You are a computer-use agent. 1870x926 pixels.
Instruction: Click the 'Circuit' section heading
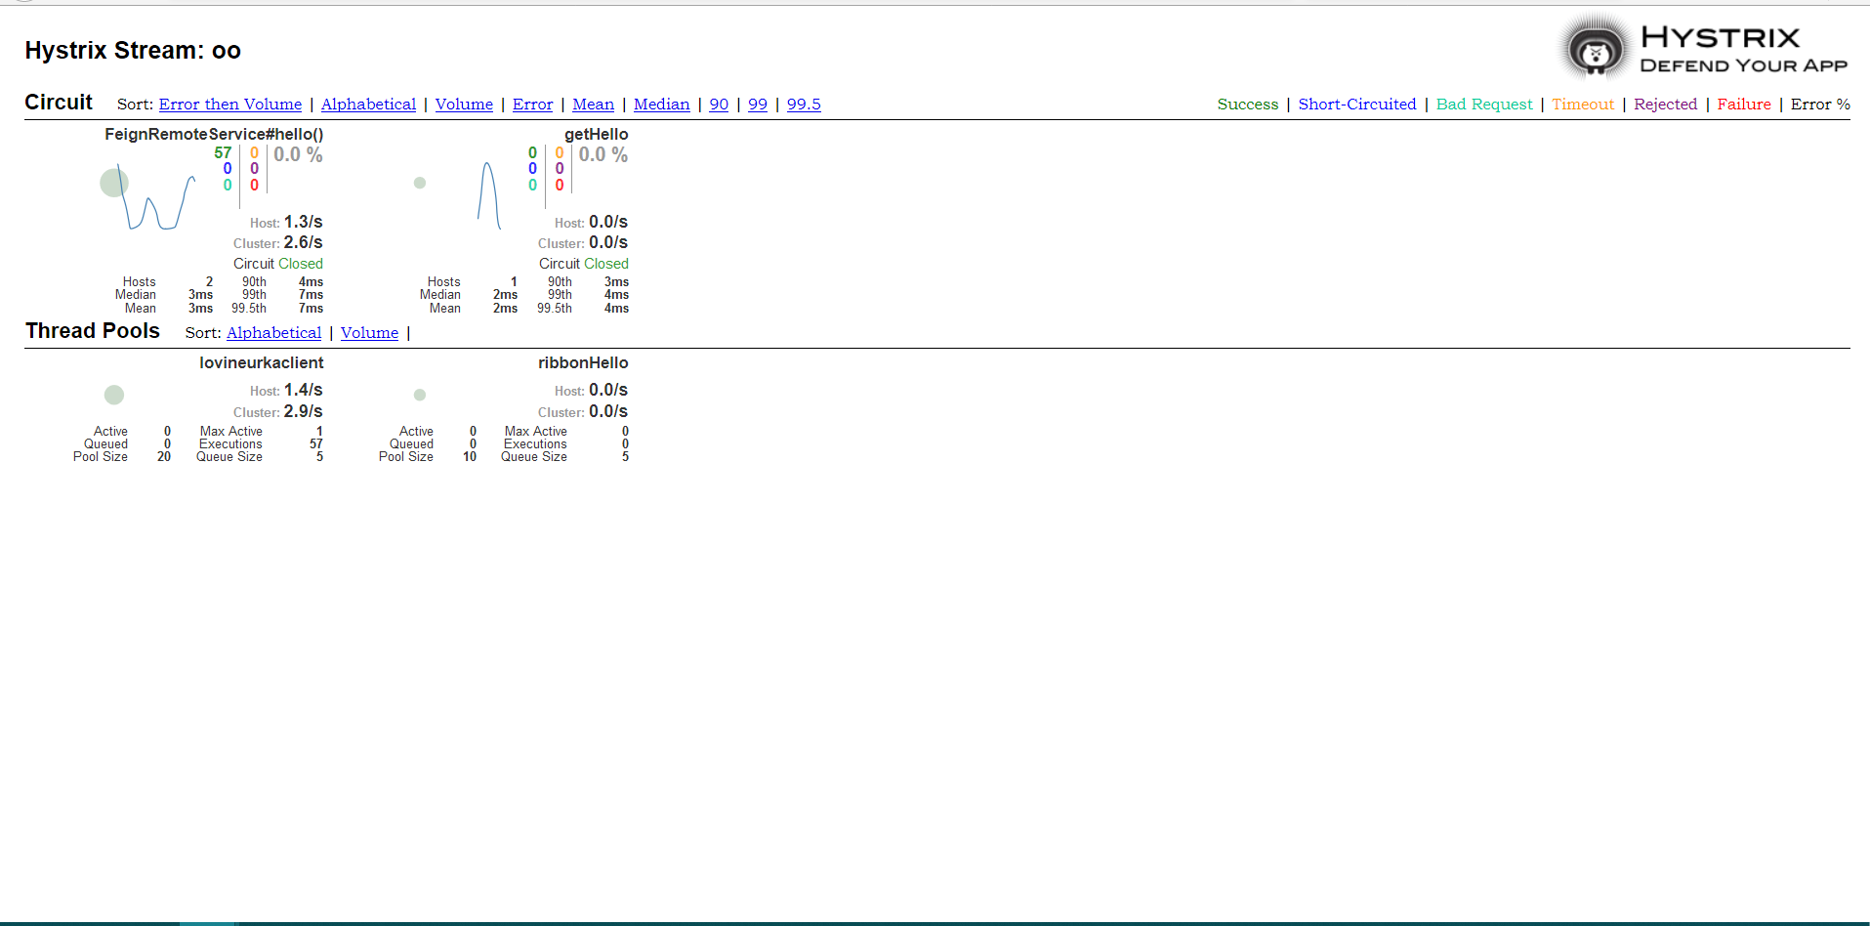(59, 103)
